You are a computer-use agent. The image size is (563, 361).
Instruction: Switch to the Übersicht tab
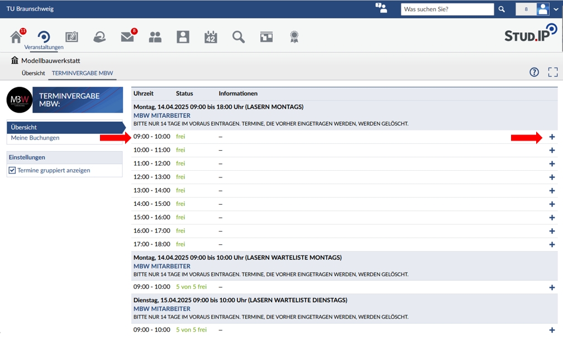point(33,73)
